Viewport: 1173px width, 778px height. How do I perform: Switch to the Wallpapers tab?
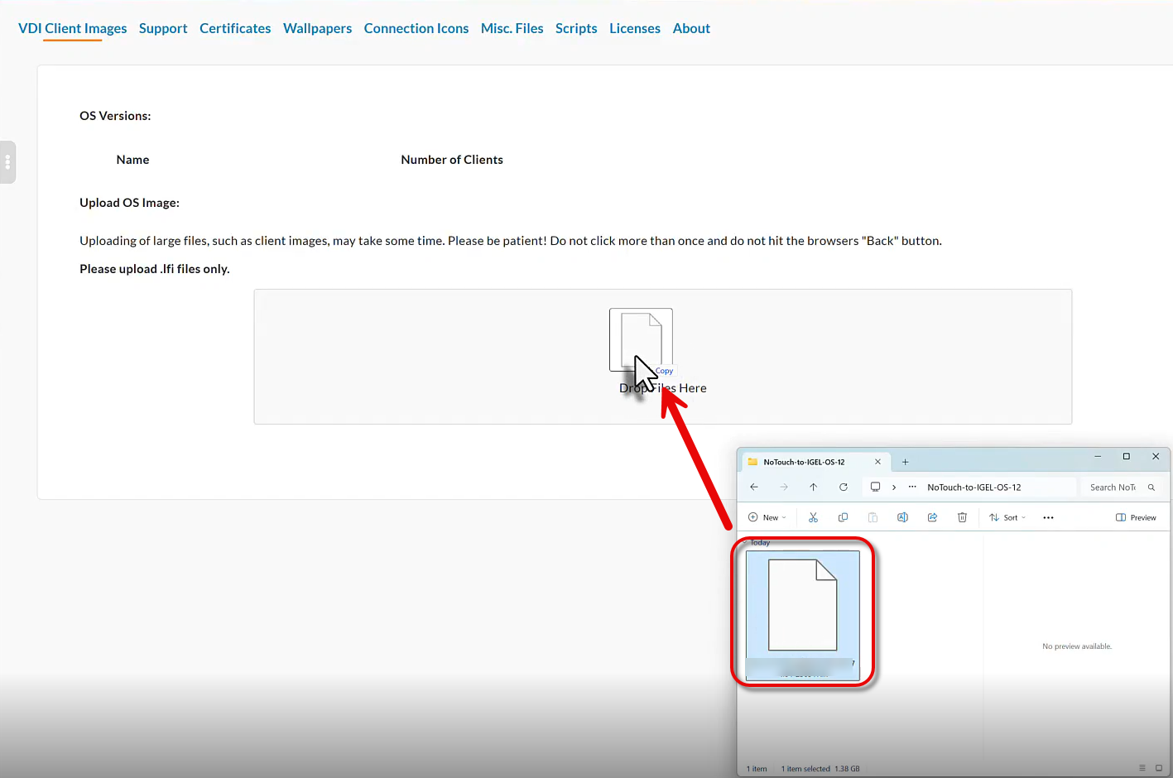[x=317, y=28]
